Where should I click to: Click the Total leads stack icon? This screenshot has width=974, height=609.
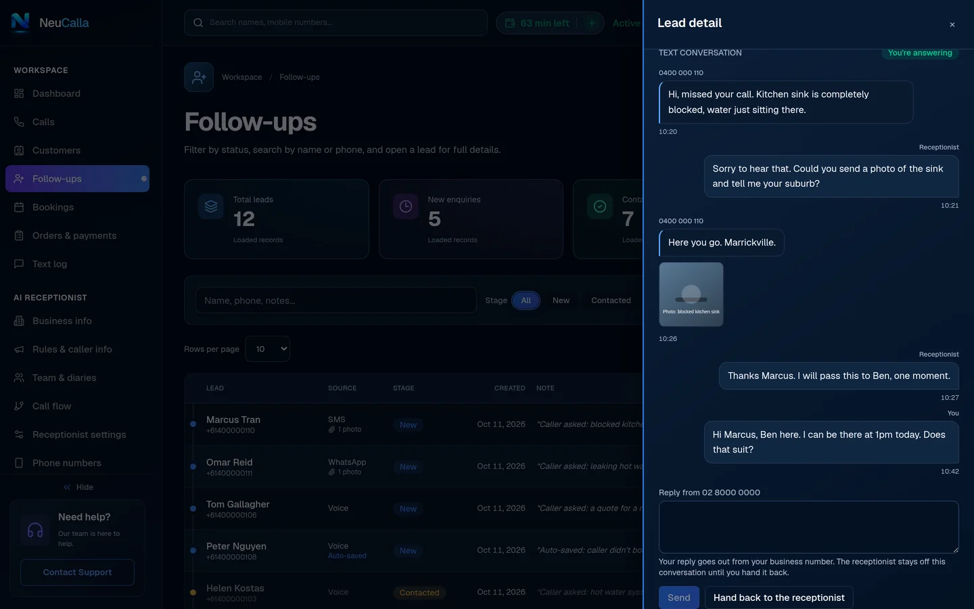click(x=211, y=206)
